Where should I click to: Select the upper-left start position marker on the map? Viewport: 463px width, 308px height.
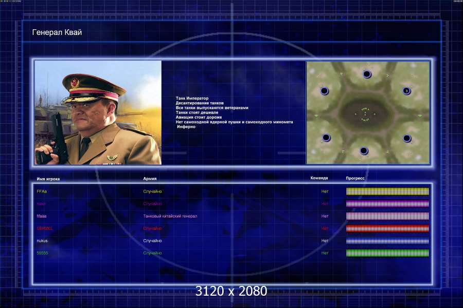[x=324, y=91]
